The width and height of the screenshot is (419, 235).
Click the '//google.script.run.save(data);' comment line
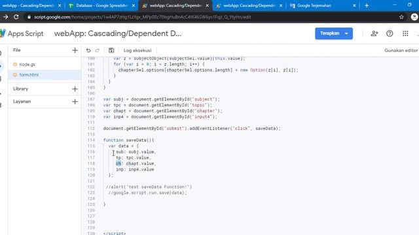pos(147,193)
